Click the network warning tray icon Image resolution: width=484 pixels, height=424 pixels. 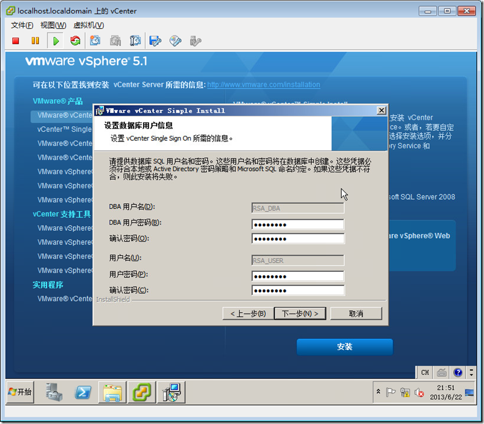click(x=405, y=392)
